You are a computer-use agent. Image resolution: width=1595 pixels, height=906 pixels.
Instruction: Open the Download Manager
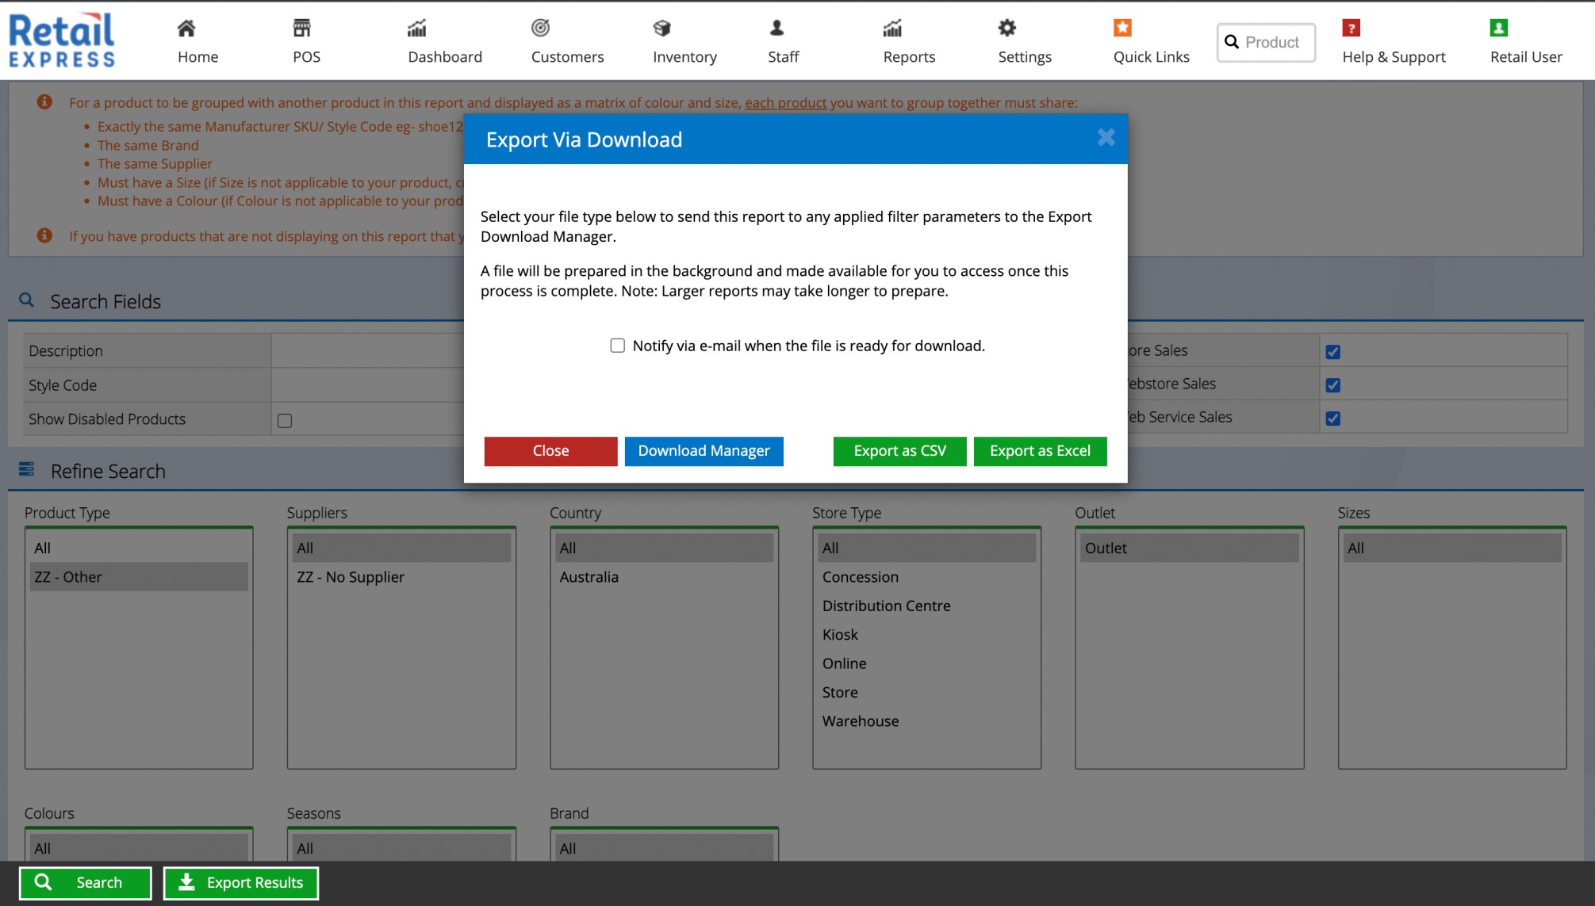click(x=704, y=451)
